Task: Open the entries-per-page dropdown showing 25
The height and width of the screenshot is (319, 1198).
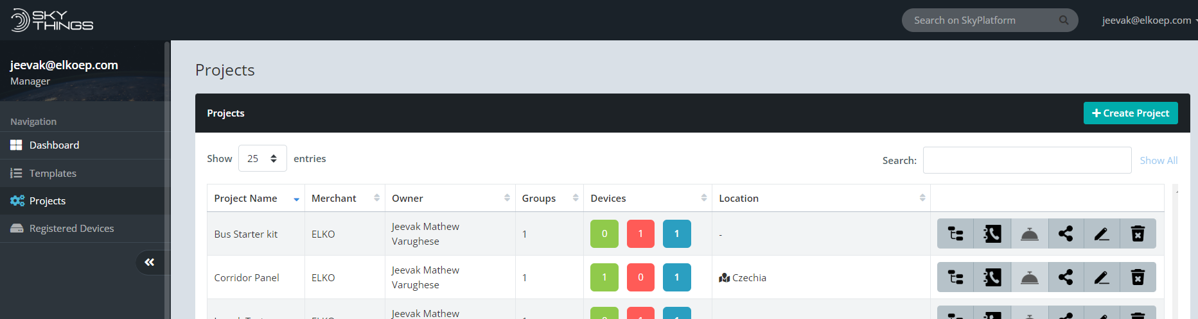Action: click(x=262, y=159)
